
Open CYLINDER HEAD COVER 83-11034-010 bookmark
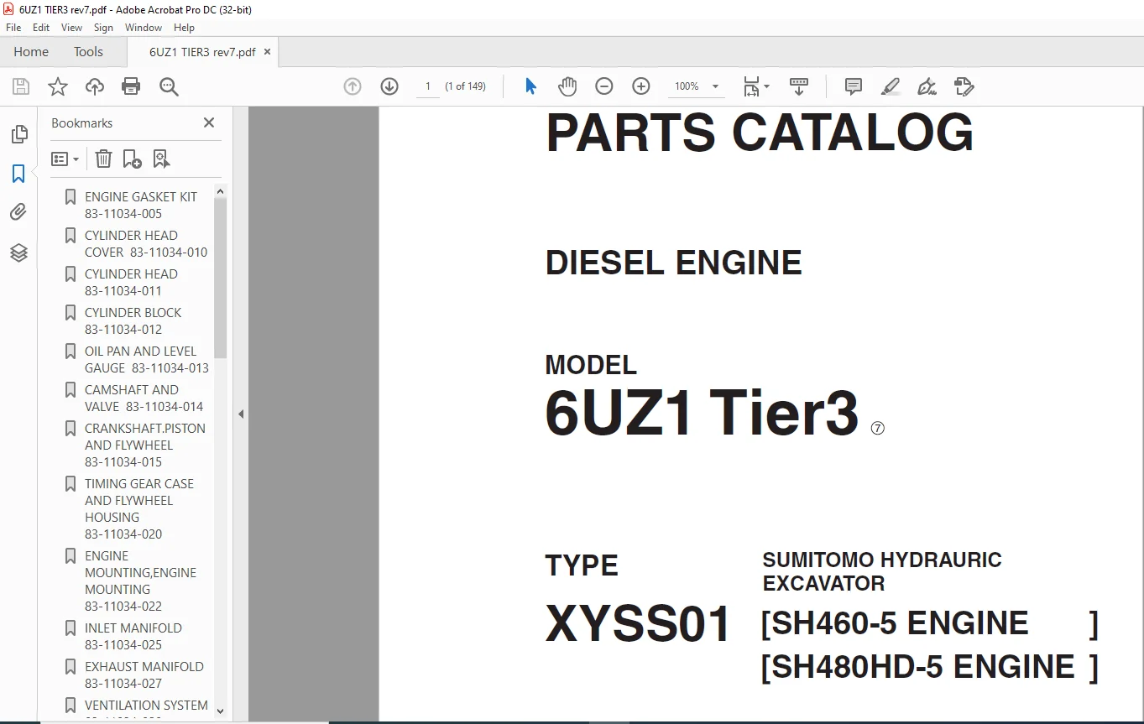146,243
